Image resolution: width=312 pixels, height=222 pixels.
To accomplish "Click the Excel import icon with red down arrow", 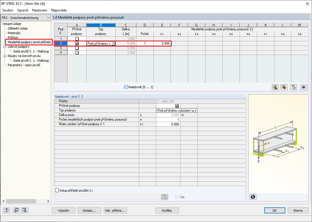I will pyautogui.click(x=284, y=87).
